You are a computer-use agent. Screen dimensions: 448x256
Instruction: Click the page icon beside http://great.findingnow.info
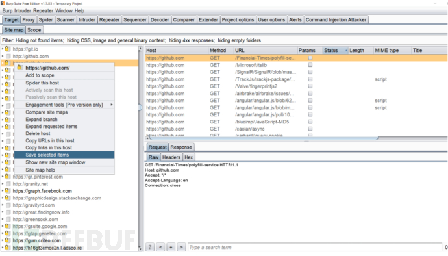tap(8, 212)
